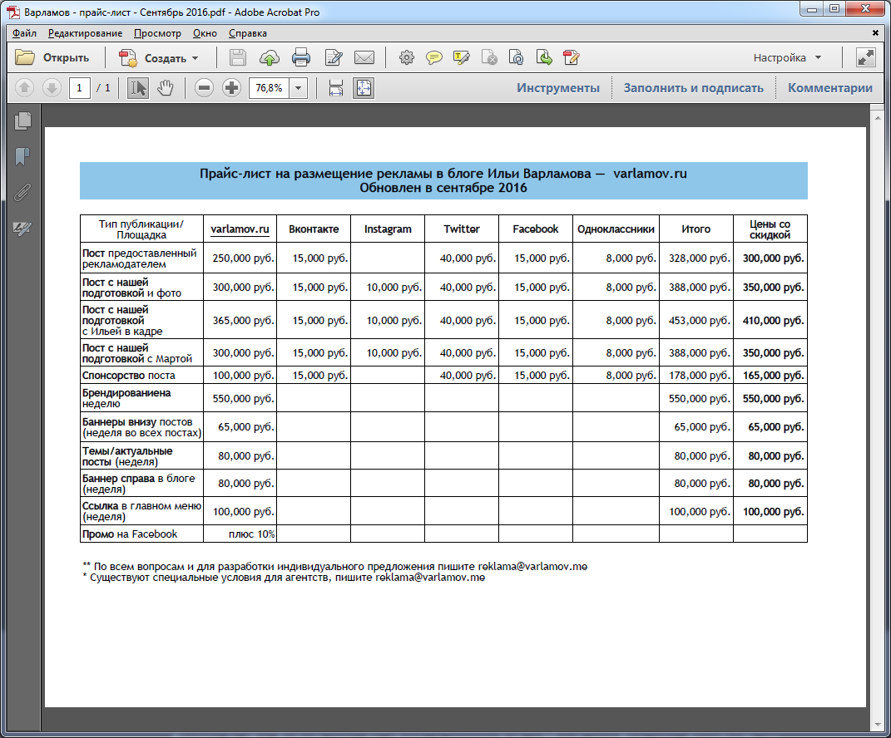
Task: Open the Заполнить и подписать pane
Action: tap(693, 88)
